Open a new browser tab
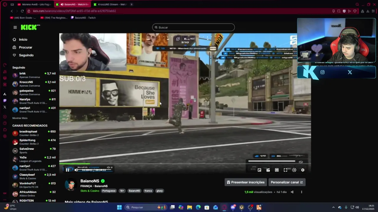The height and width of the screenshot is (212, 378). tap(131, 4)
